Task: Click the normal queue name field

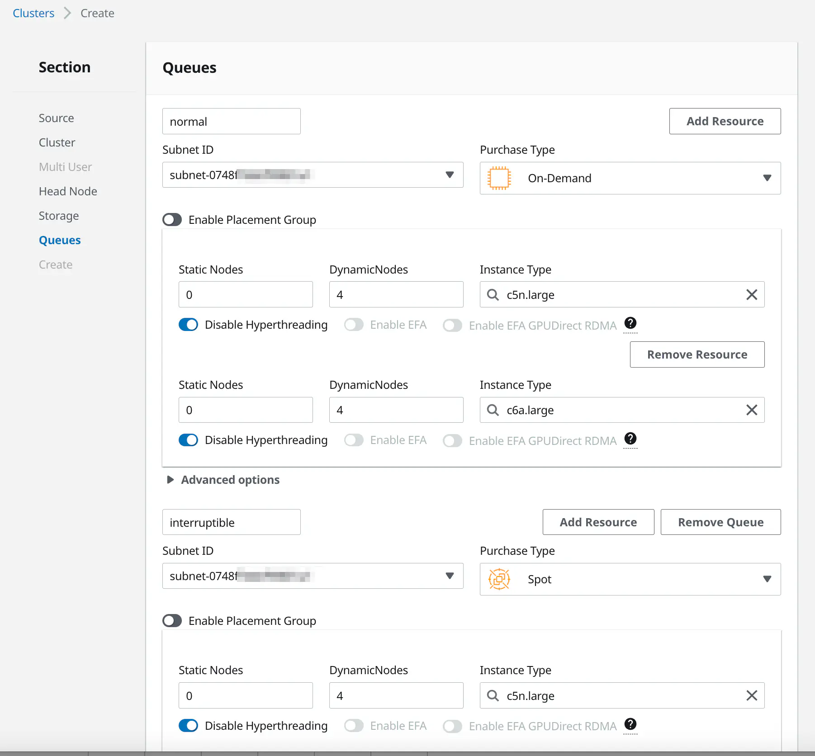Action: 231,121
